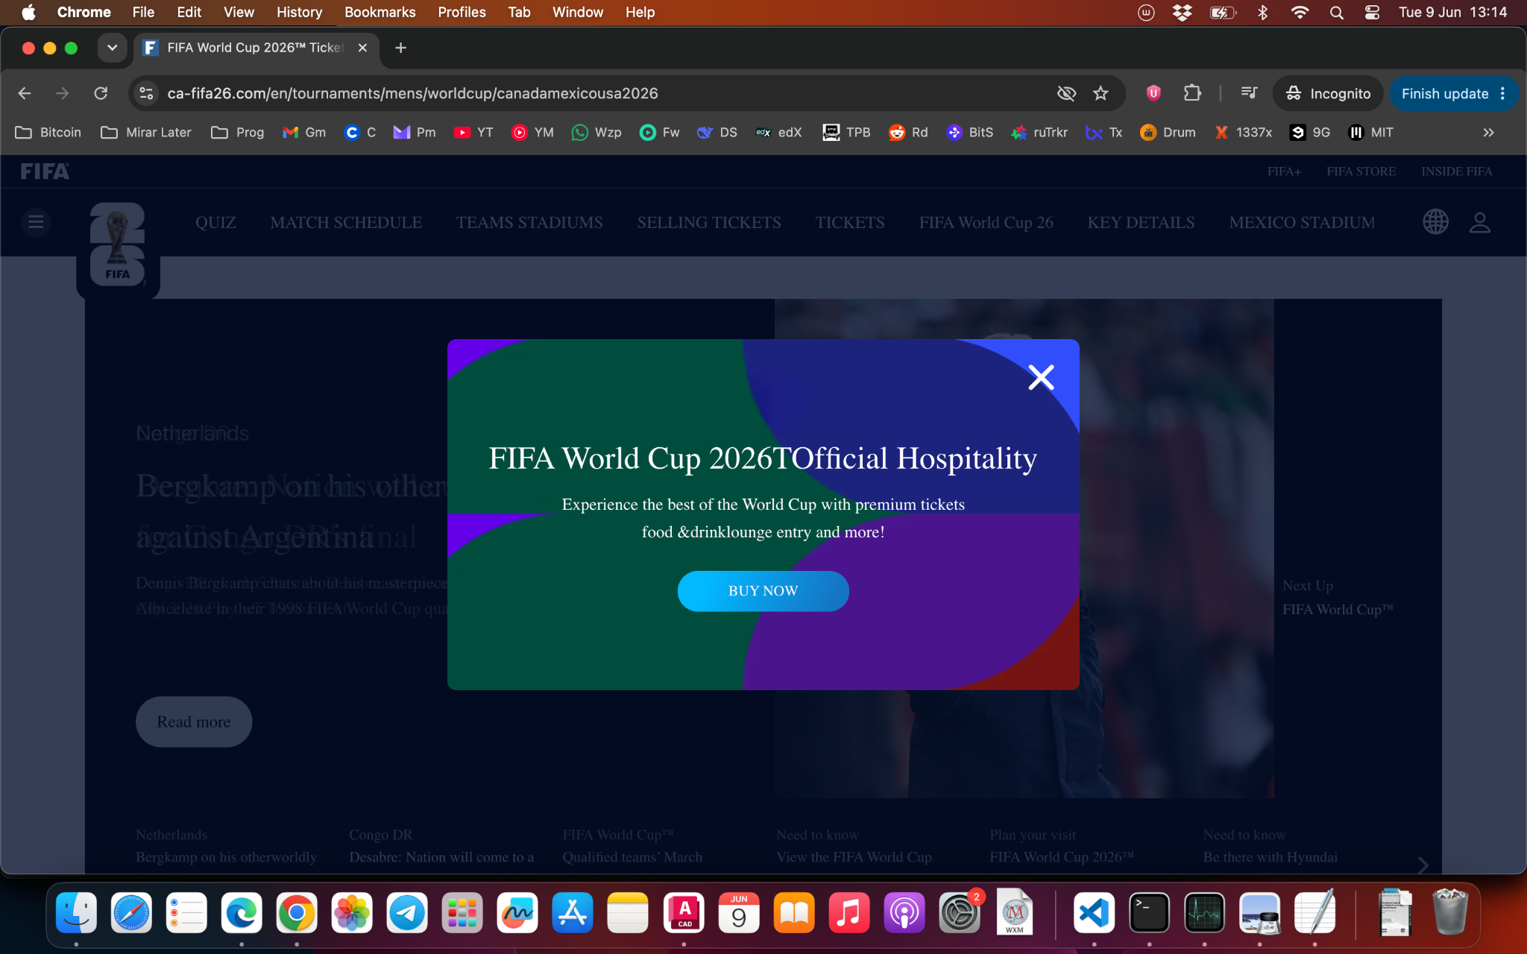This screenshot has width=1527, height=954.
Task: Open the Profiles menu in menu bar
Action: click(x=462, y=12)
